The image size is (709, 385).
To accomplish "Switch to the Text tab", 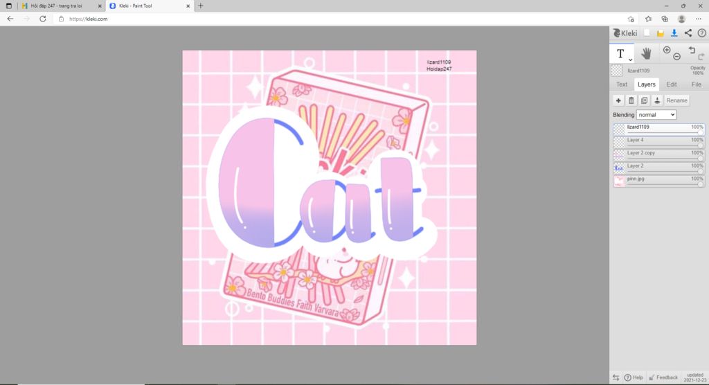I will pos(621,84).
